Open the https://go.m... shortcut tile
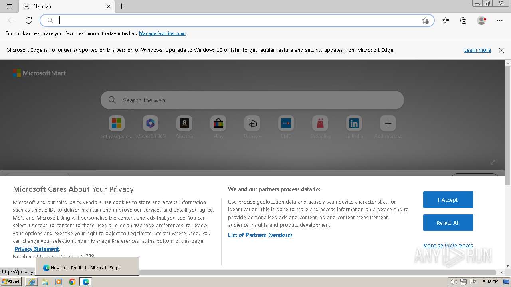 [x=117, y=128]
